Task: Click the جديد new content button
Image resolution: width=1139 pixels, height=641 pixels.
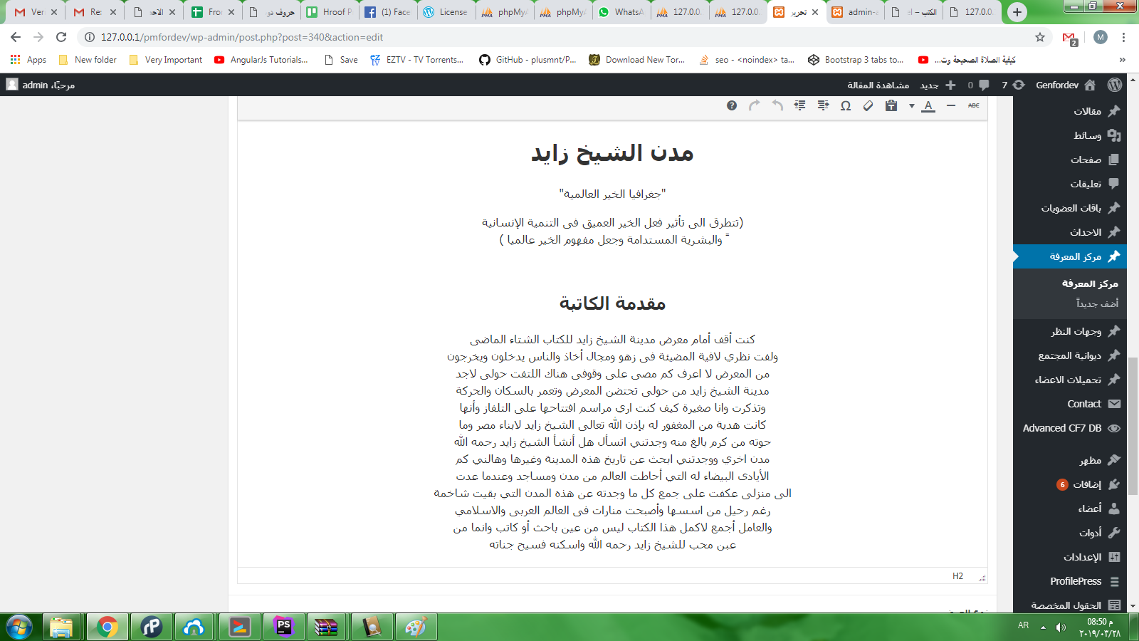Action: [938, 85]
